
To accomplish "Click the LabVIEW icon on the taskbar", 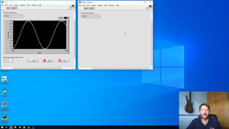I will [11, 127].
